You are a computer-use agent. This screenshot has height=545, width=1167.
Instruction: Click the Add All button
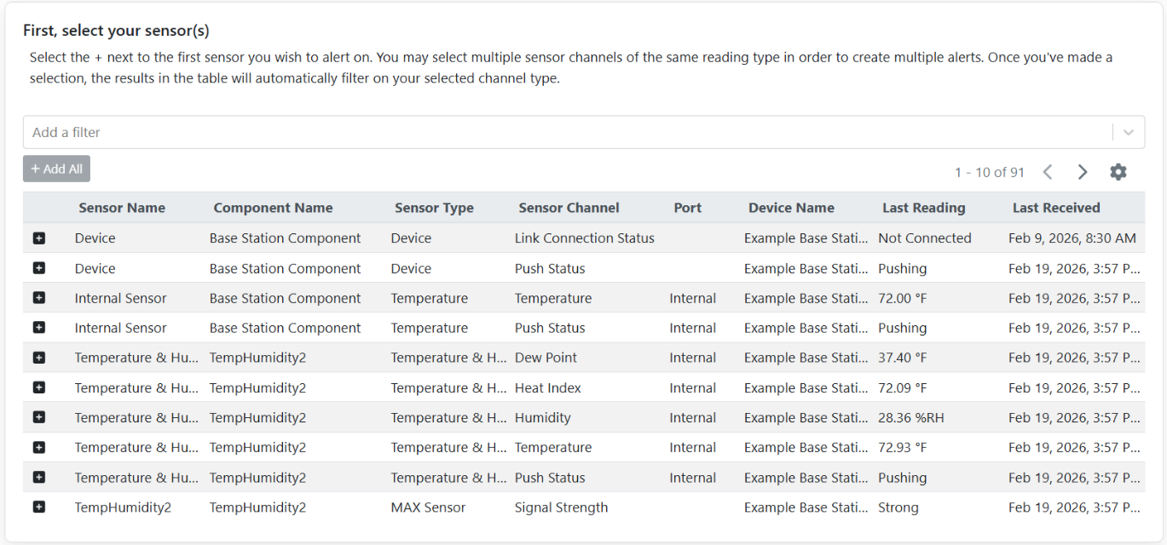pyautogui.click(x=56, y=169)
